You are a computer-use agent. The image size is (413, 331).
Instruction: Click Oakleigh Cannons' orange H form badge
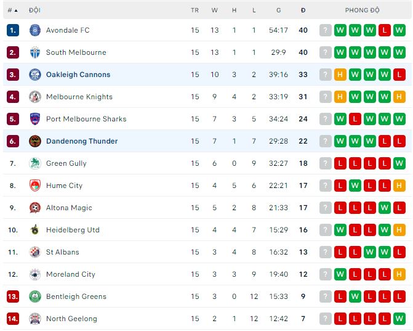[x=340, y=75]
